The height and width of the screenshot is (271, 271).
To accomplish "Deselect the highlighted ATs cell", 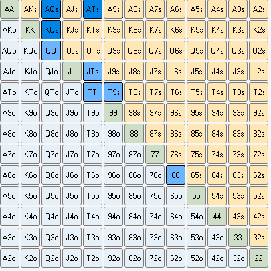I will tap(92, 9).
